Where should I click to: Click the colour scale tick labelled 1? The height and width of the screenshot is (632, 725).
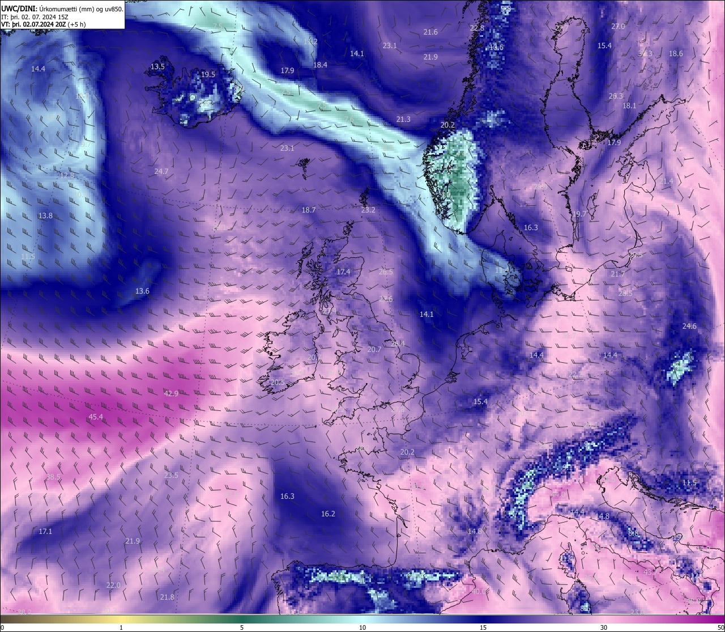(121, 627)
